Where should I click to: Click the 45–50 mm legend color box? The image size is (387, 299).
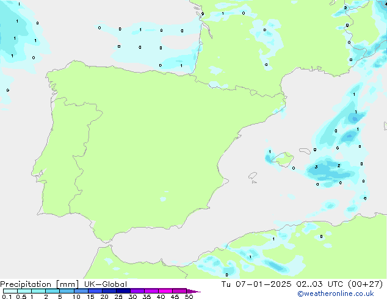click(x=179, y=291)
